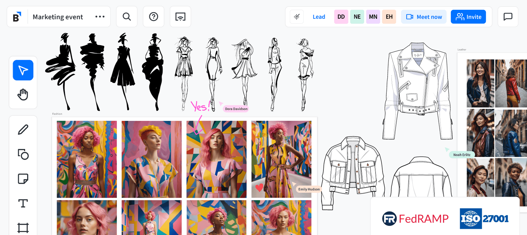The width and height of the screenshot is (527, 235).
Task: Click the ISO 27001 logo
Action: point(484,219)
